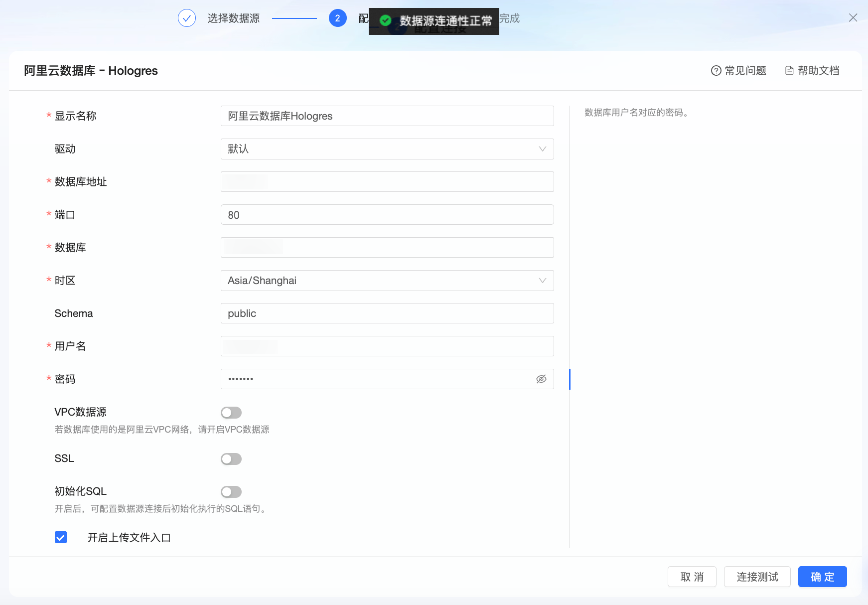Viewport: 868px width, 605px height.
Task: Click the FAQ question mark icon
Action: pyautogui.click(x=716, y=71)
